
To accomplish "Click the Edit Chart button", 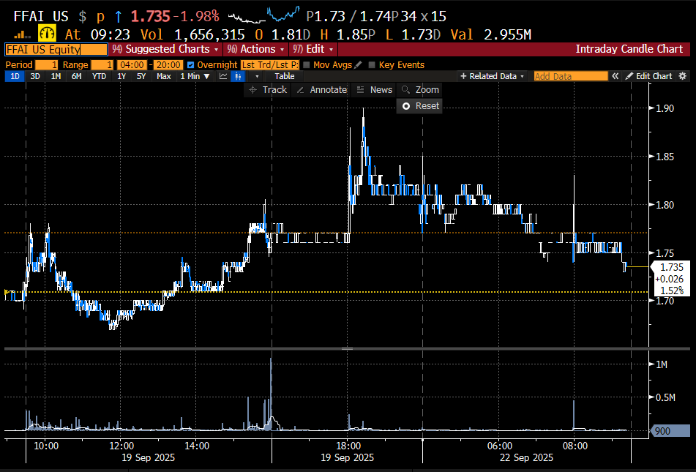I will 649,76.
